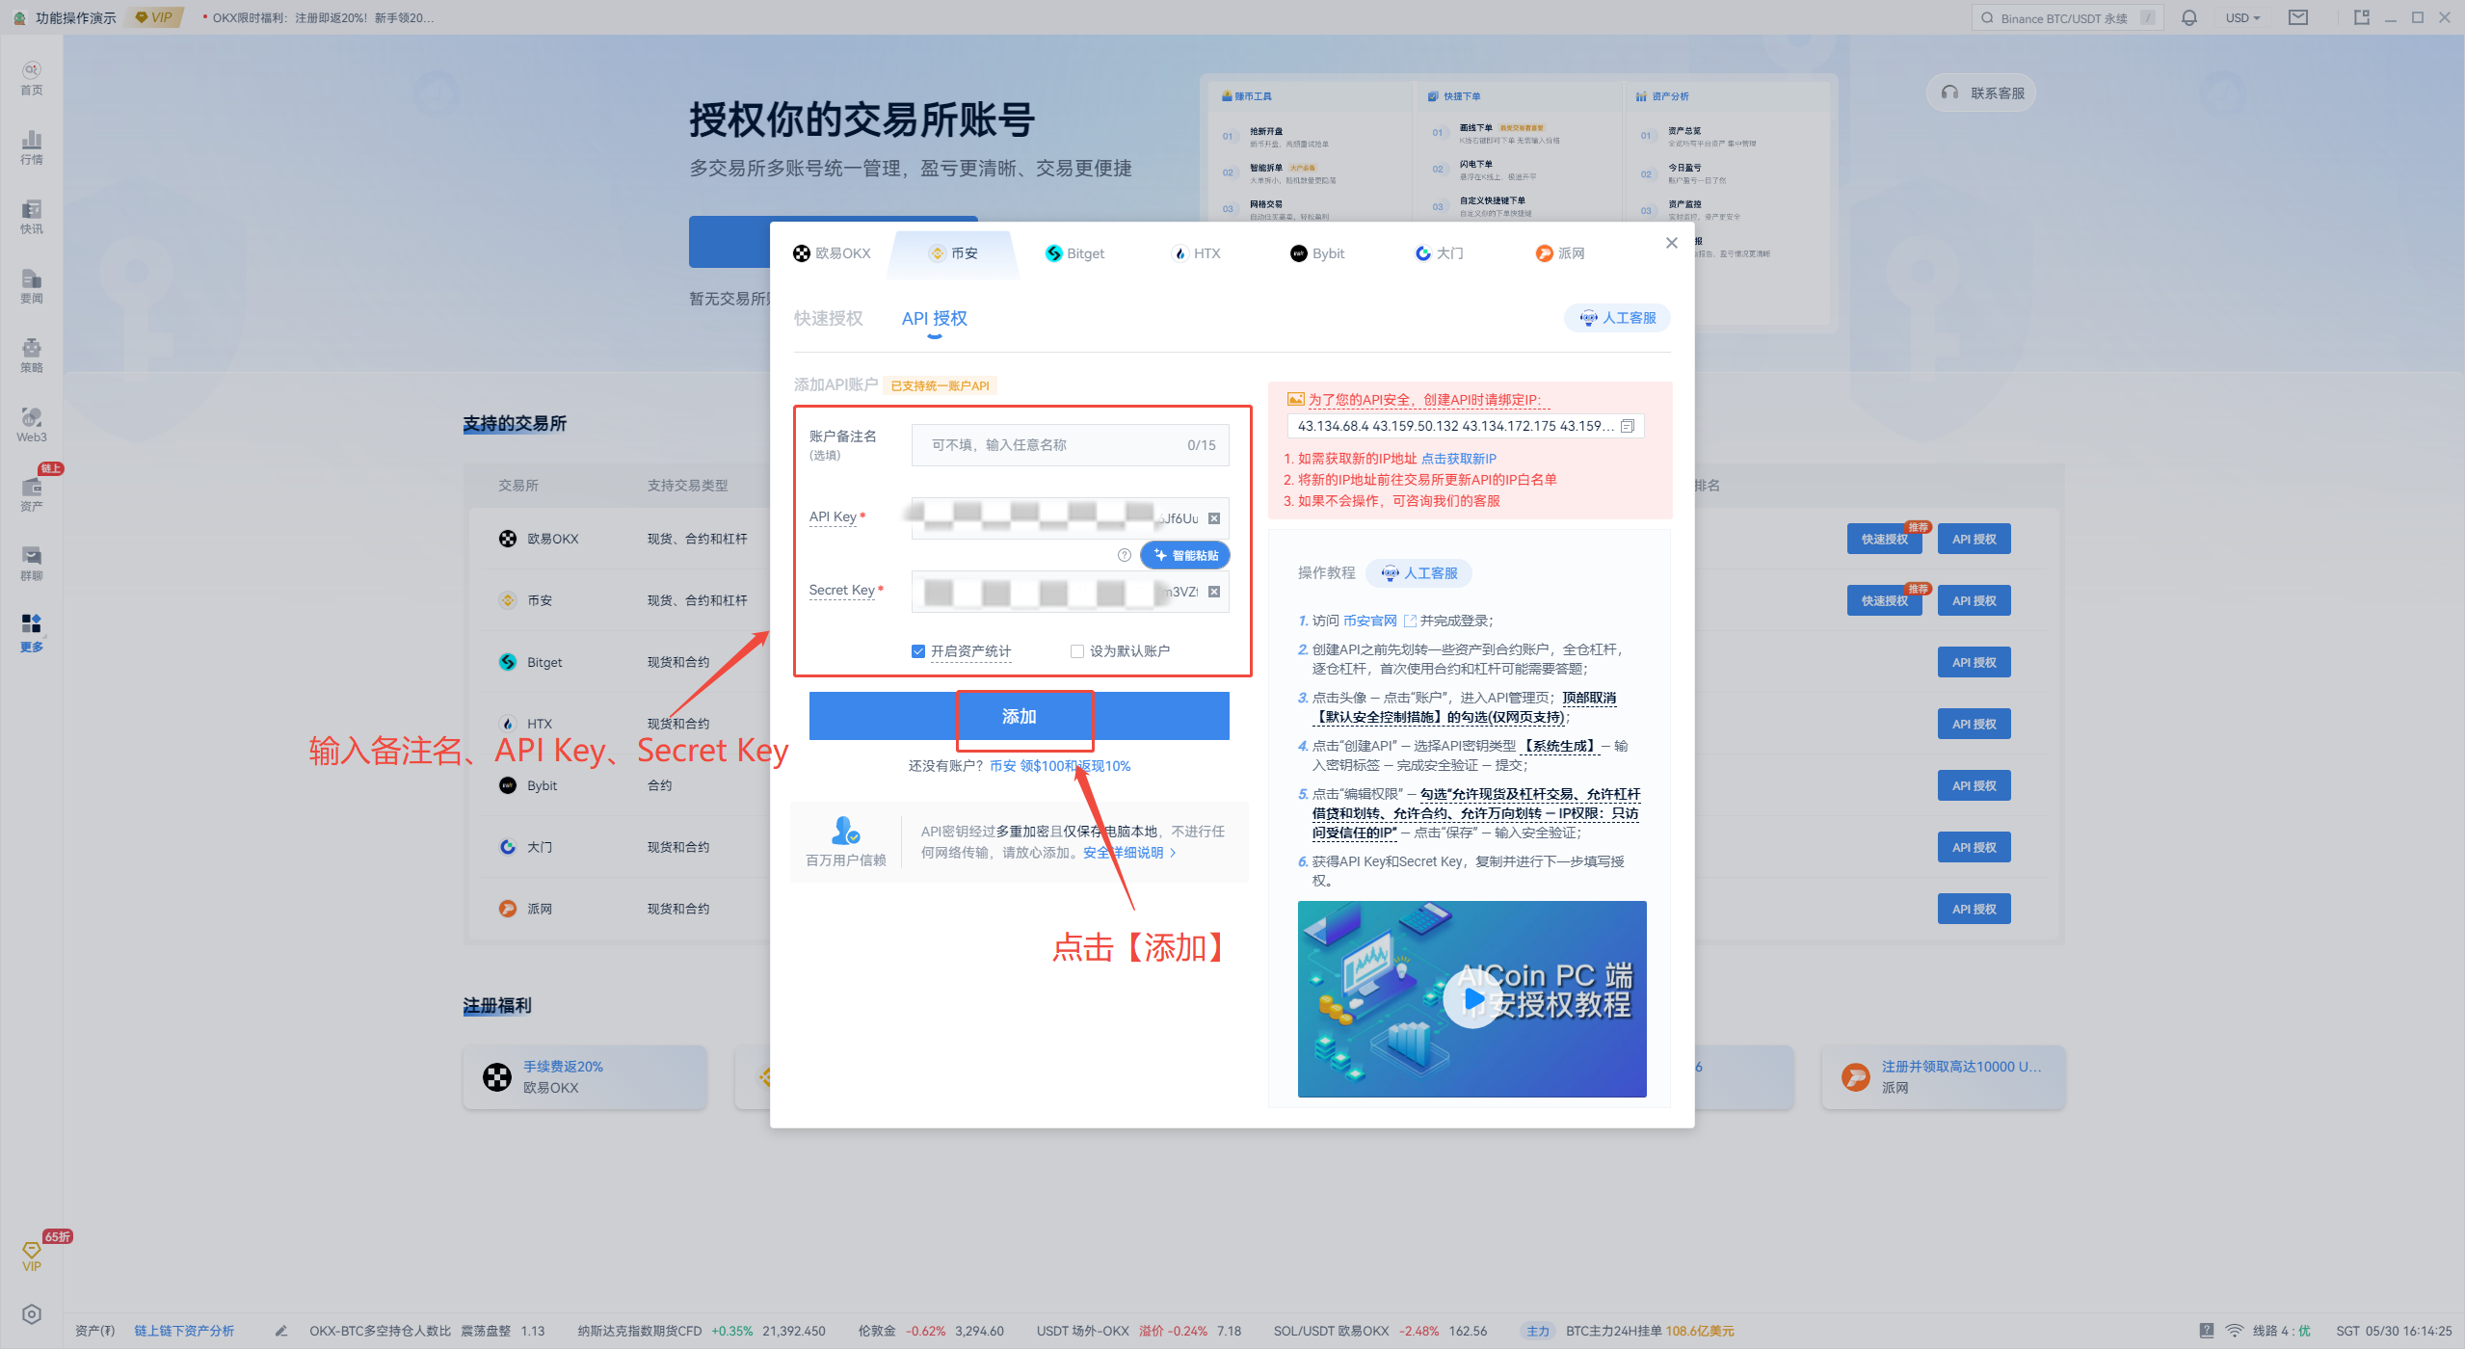Switch to the 快速授权 tab
Viewport: 2465px width, 1349px height.
tap(829, 319)
